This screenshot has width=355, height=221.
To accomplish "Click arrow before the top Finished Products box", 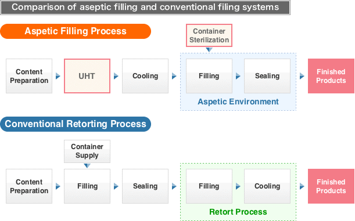I will [302, 76].
